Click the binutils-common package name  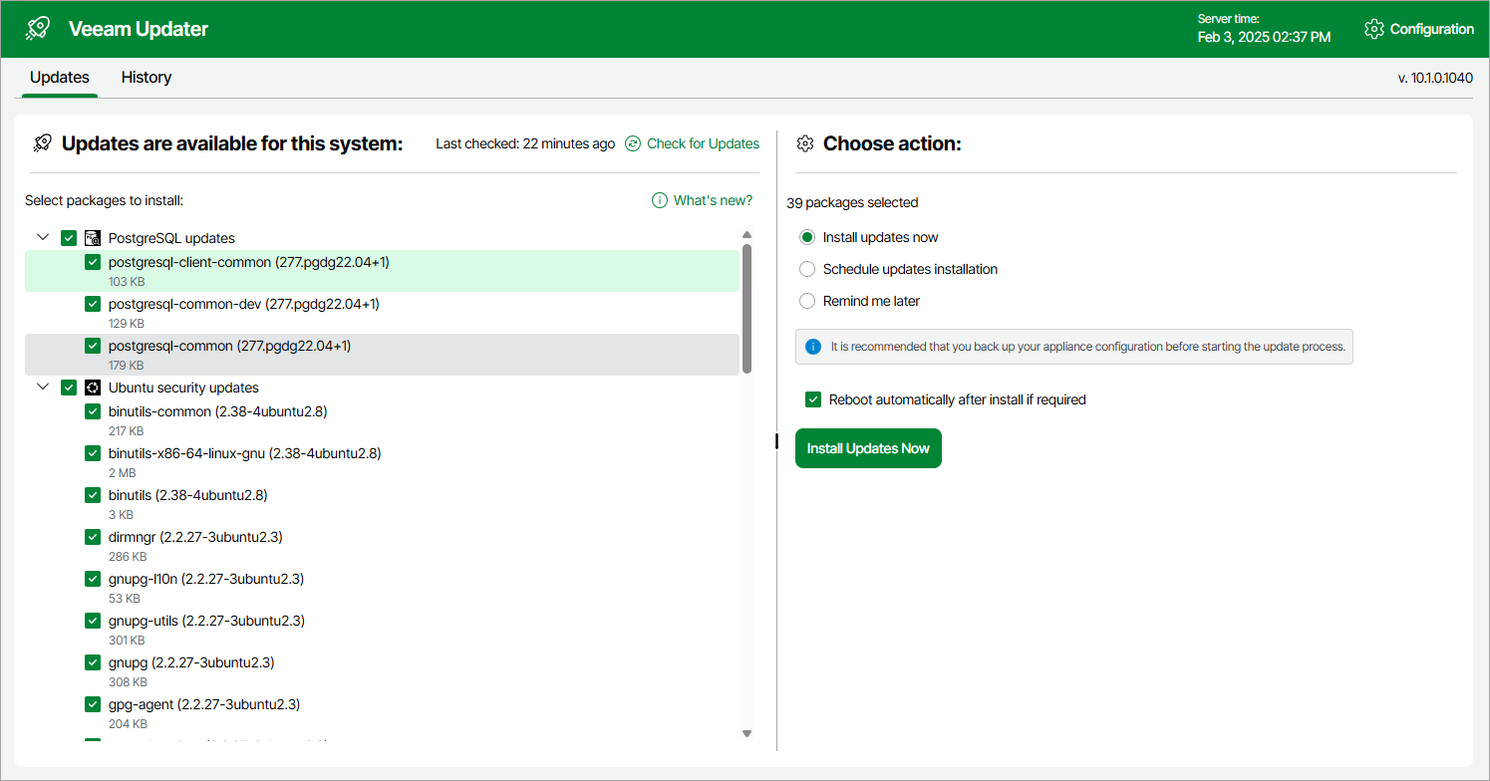click(x=217, y=411)
